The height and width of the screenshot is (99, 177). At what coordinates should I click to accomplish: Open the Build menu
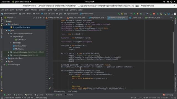50,10
